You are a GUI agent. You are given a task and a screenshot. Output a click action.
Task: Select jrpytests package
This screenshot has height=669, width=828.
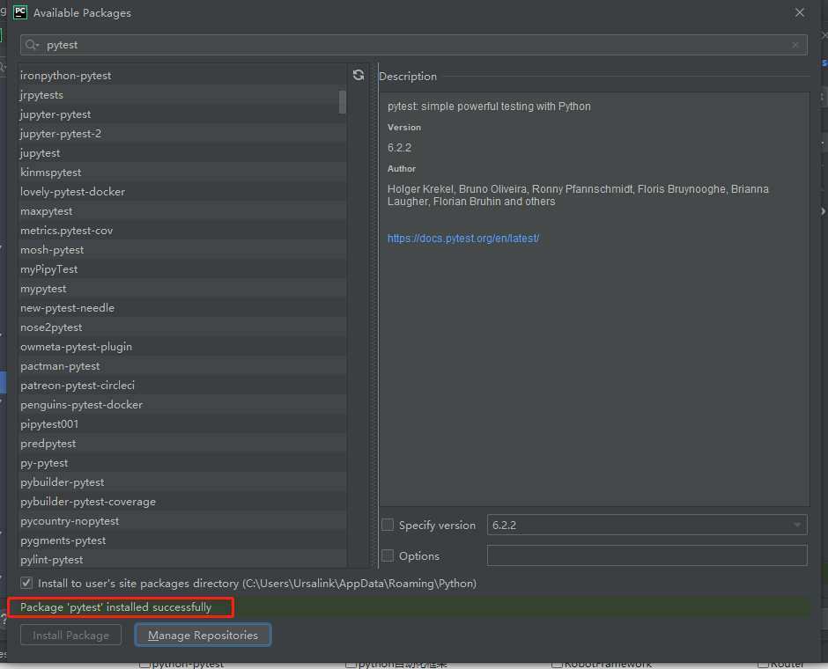pyautogui.click(x=182, y=95)
